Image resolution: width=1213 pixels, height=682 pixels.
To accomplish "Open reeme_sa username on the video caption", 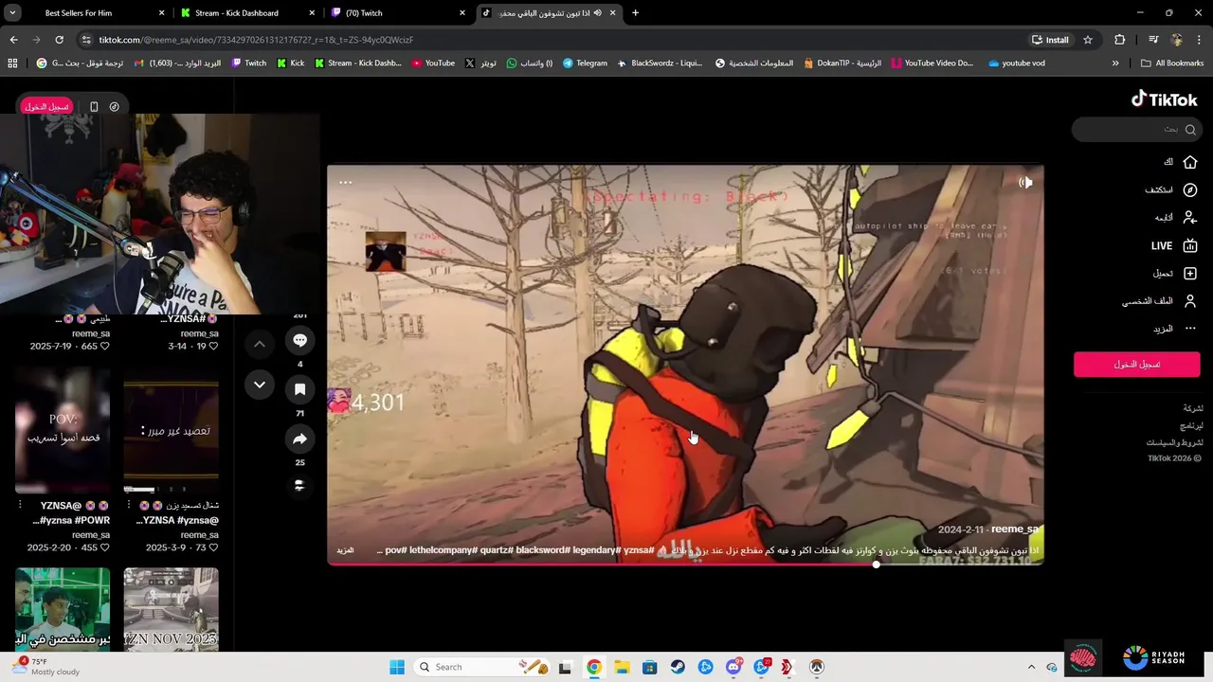I will pos(1015,529).
